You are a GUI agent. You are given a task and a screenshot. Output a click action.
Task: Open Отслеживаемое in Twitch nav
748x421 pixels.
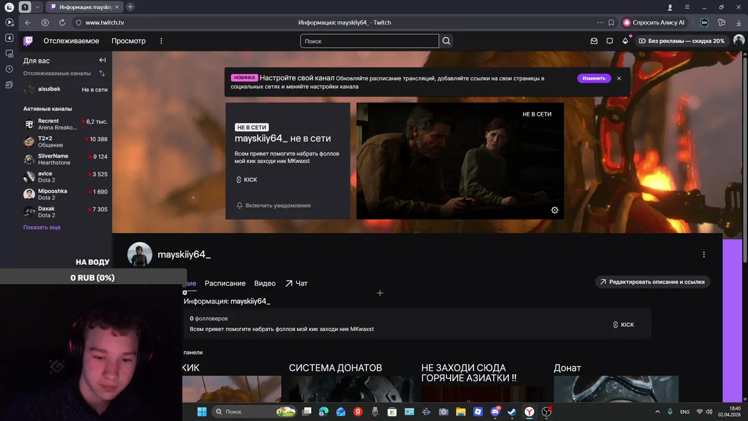click(71, 41)
